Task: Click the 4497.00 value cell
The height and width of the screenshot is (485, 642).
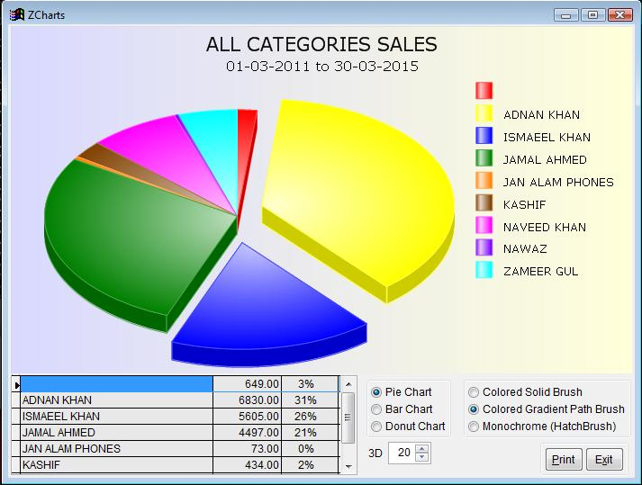Action: [248, 433]
